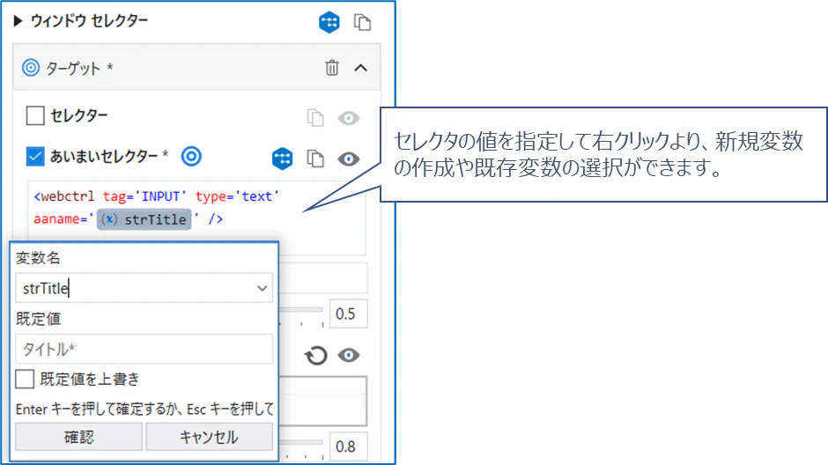Screen dimensions: 828x465
Task: Click the 0.8 accuracy value field
Action: pyautogui.click(x=348, y=447)
